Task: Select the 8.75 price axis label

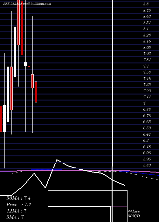Action: (147, 10)
